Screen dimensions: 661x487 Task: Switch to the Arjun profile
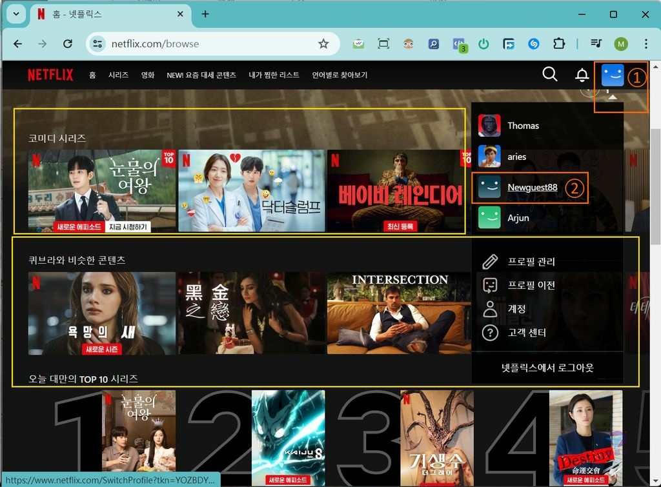tap(518, 218)
